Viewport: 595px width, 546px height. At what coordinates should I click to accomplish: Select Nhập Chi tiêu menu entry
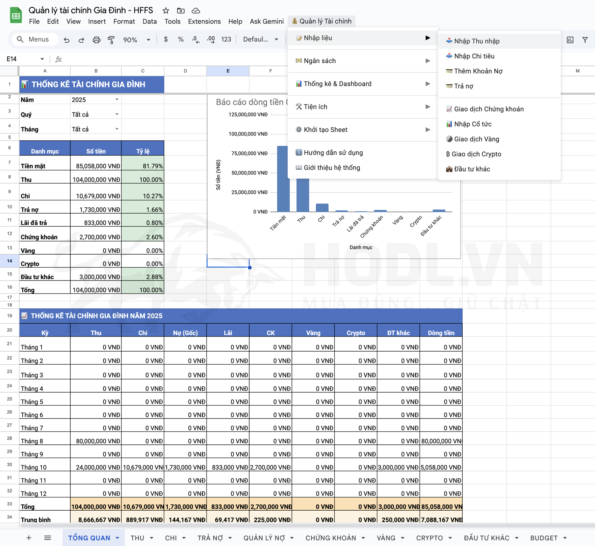(x=474, y=56)
